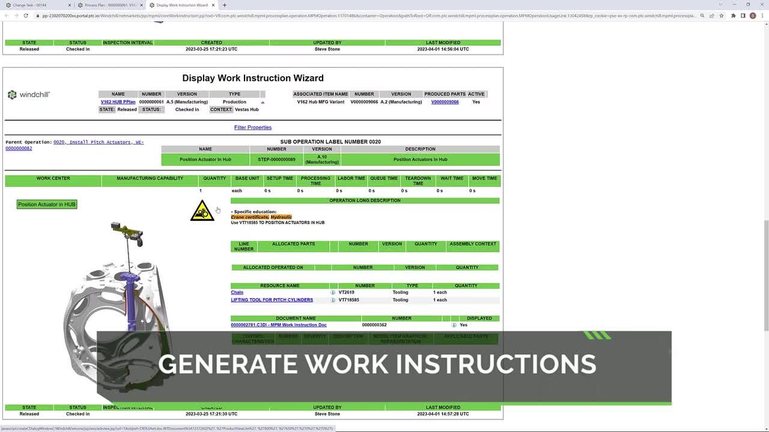The image size is (769, 432).
Task: Open produced part V0000009066 link
Action: (445, 102)
